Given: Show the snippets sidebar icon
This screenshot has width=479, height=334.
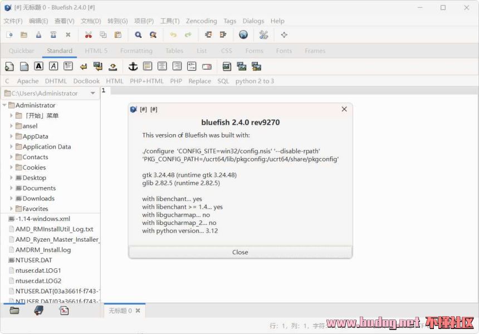Looking at the screenshot, I should pyautogui.click(x=64, y=311).
